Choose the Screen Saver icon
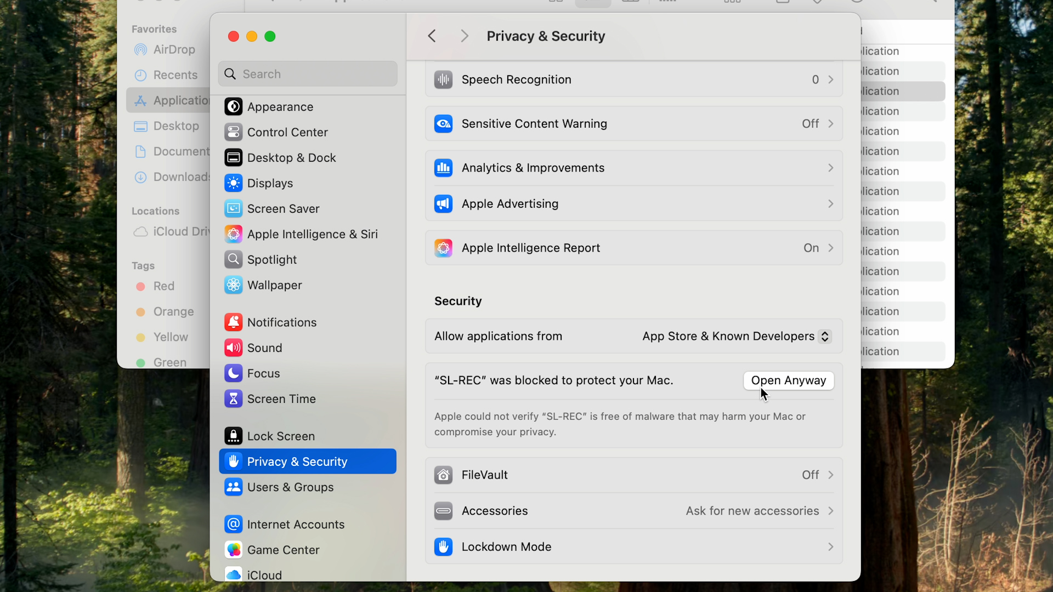Screen dimensions: 1053x592 tap(233, 209)
